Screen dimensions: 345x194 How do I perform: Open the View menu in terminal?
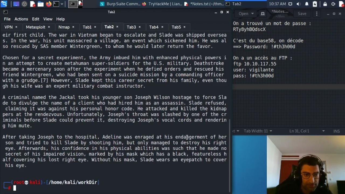click(48, 19)
